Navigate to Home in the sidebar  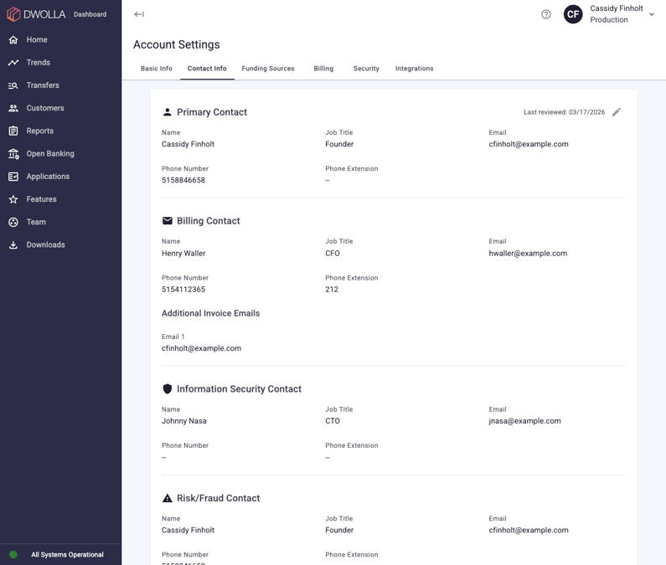pyautogui.click(x=37, y=39)
